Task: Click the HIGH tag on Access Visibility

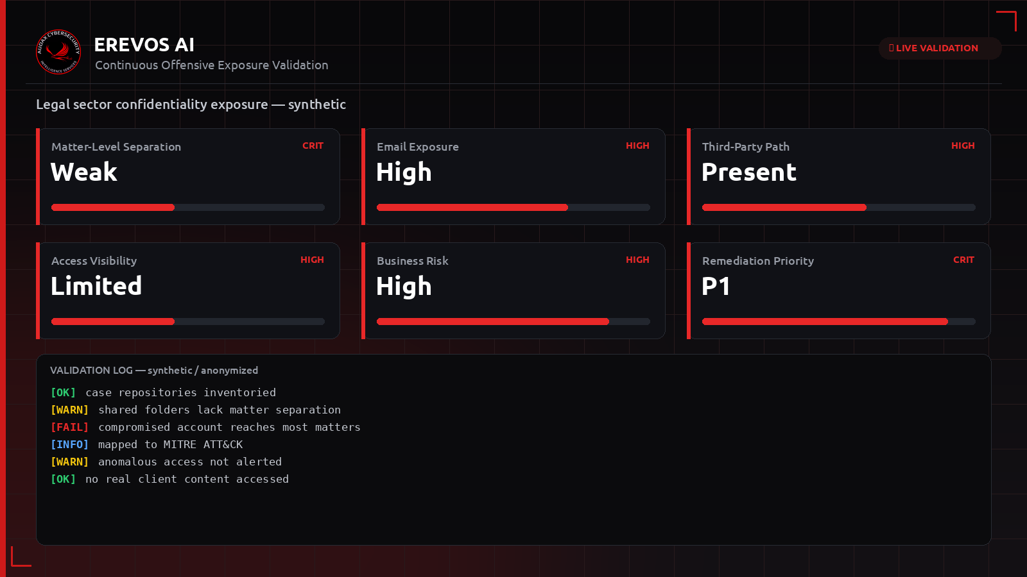Action: (312, 260)
